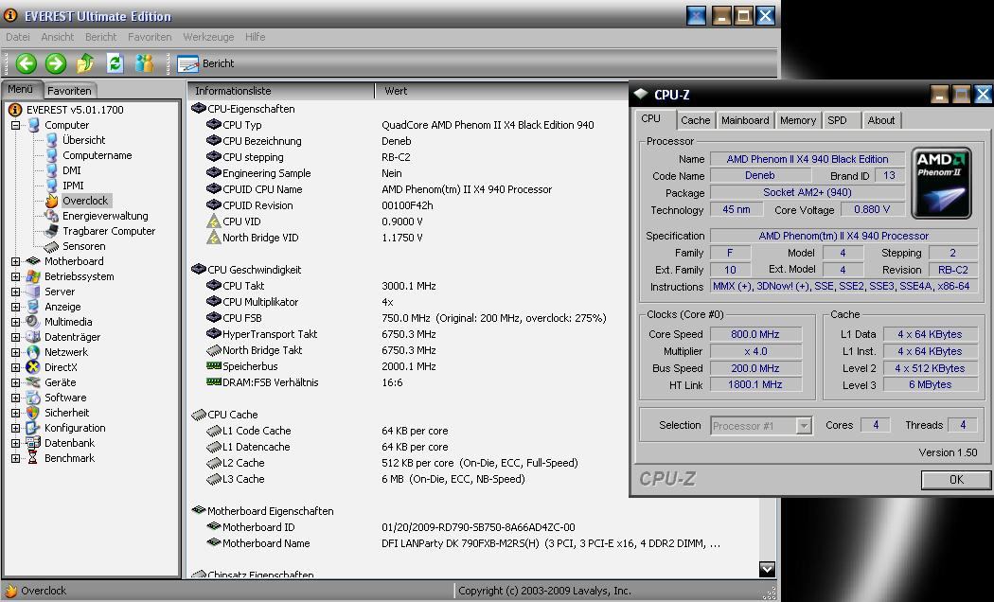This screenshot has height=602, width=994.
Task: Select the CPU FSB row
Action: [x=406, y=318]
